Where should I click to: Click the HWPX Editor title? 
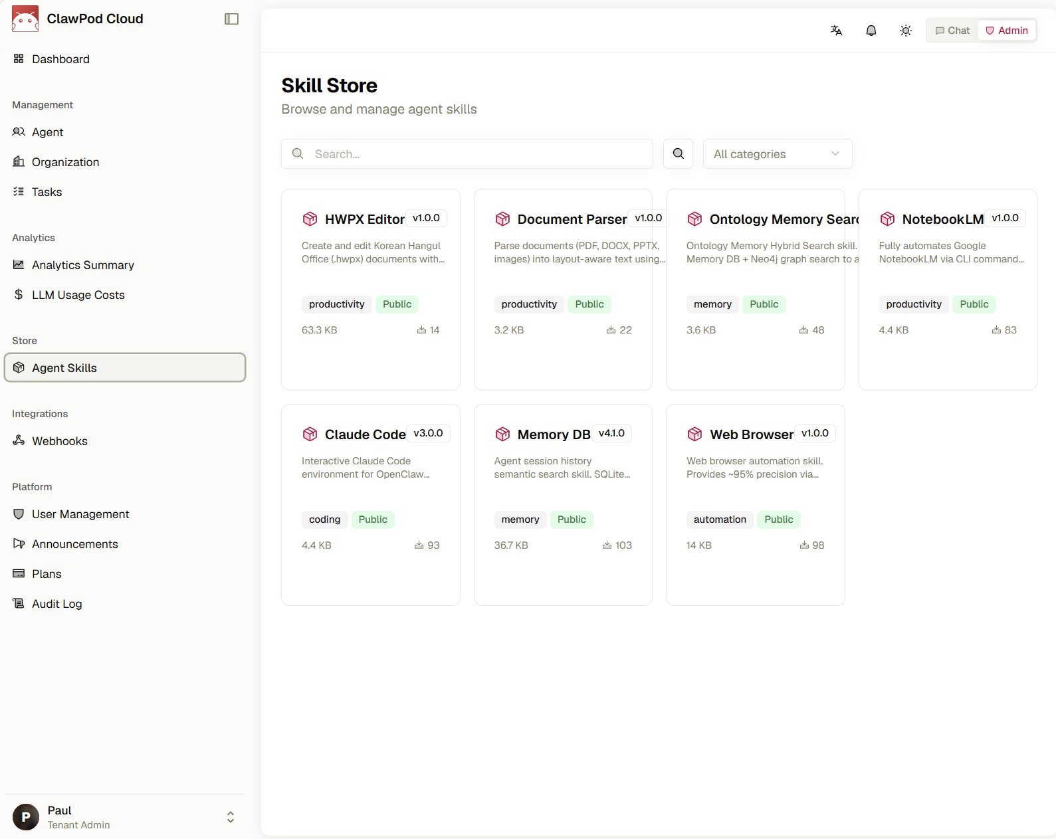point(365,219)
